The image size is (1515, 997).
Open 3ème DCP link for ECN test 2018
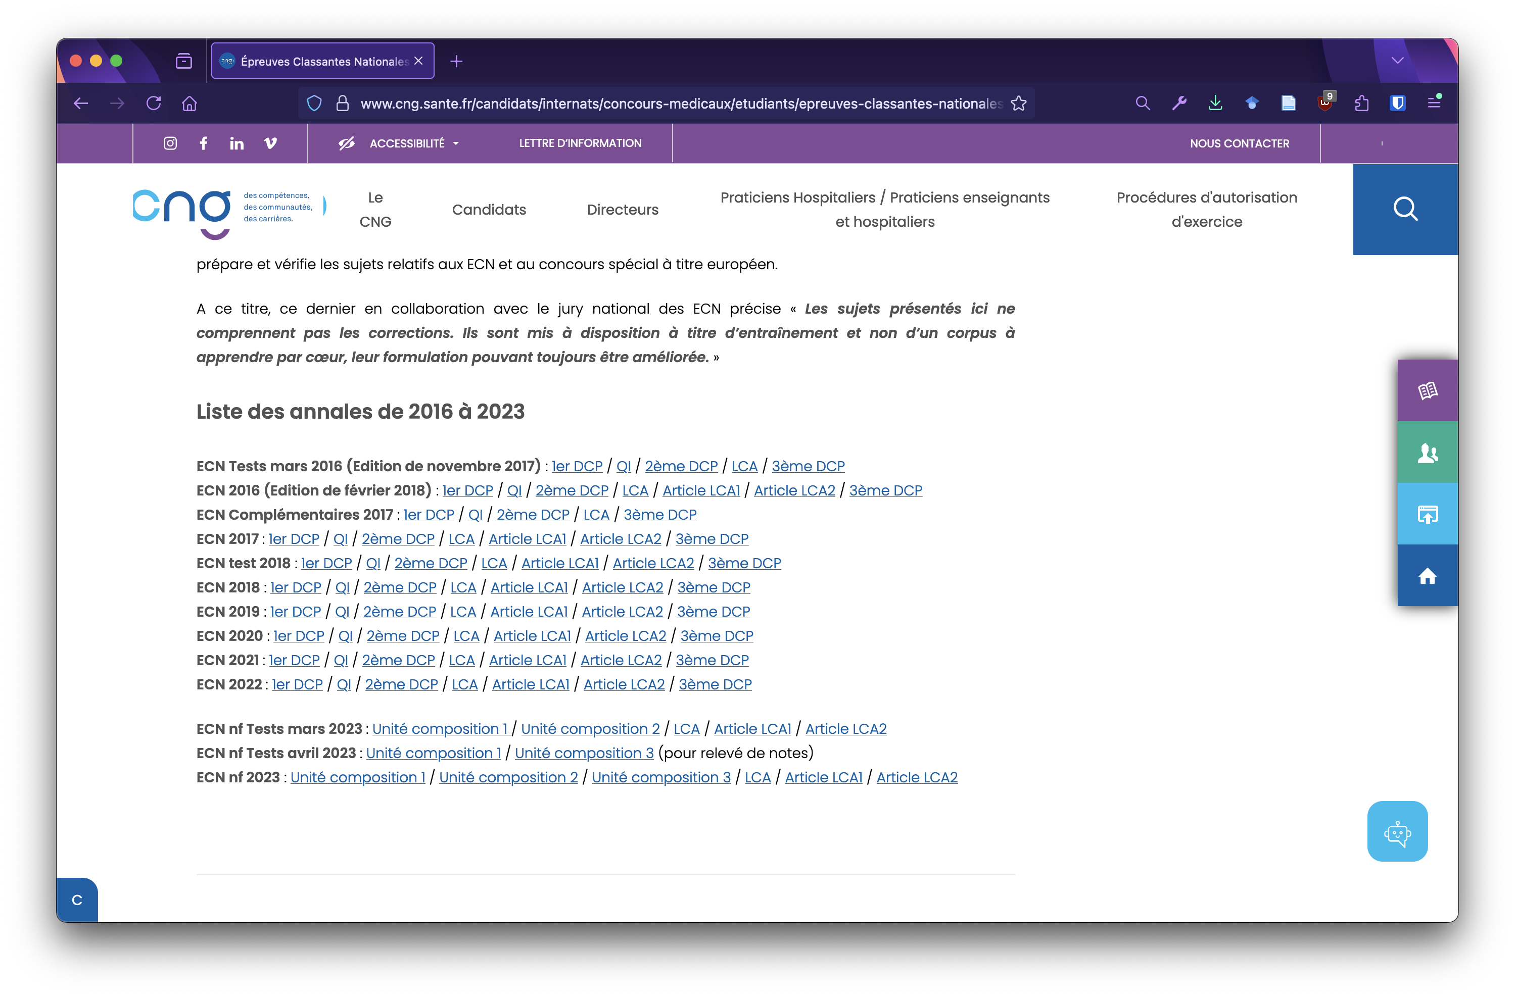[x=744, y=563]
